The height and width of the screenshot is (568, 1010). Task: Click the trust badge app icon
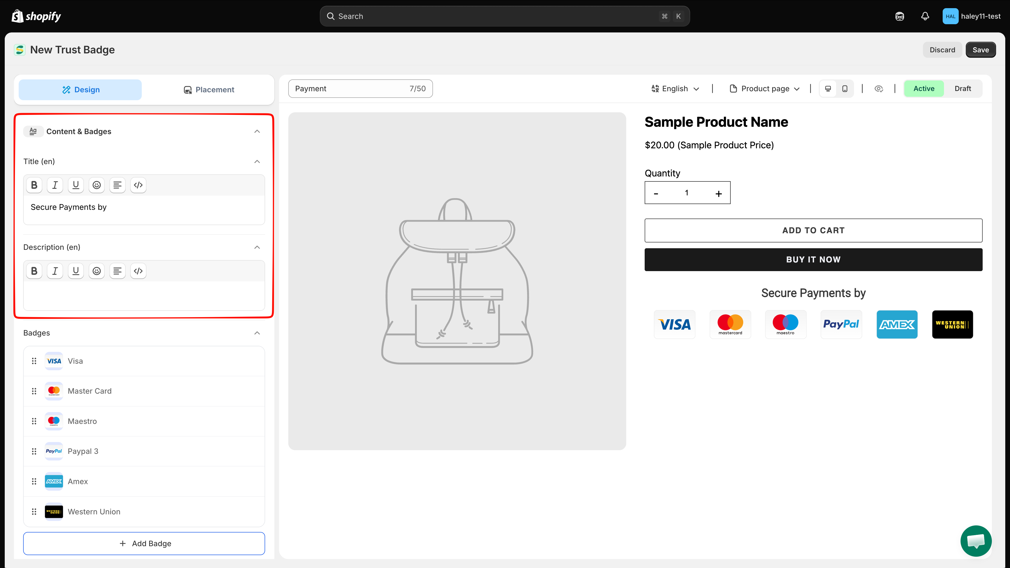[x=20, y=50]
